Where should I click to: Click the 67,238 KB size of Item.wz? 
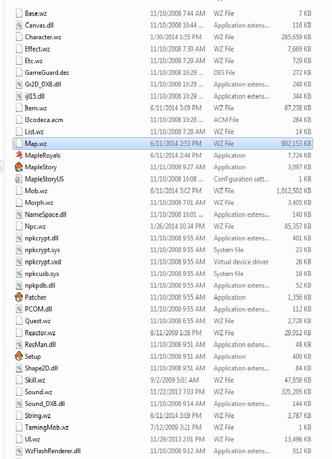coord(298,108)
